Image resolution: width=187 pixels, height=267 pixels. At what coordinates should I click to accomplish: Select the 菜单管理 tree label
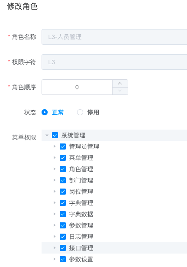[81, 158]
